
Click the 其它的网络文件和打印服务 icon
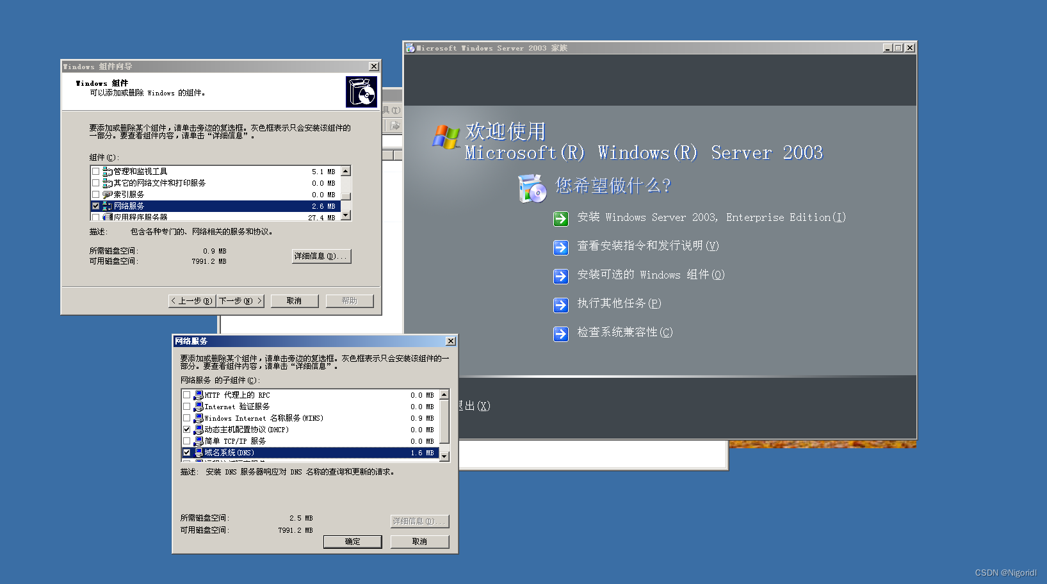tap(108, 183)
